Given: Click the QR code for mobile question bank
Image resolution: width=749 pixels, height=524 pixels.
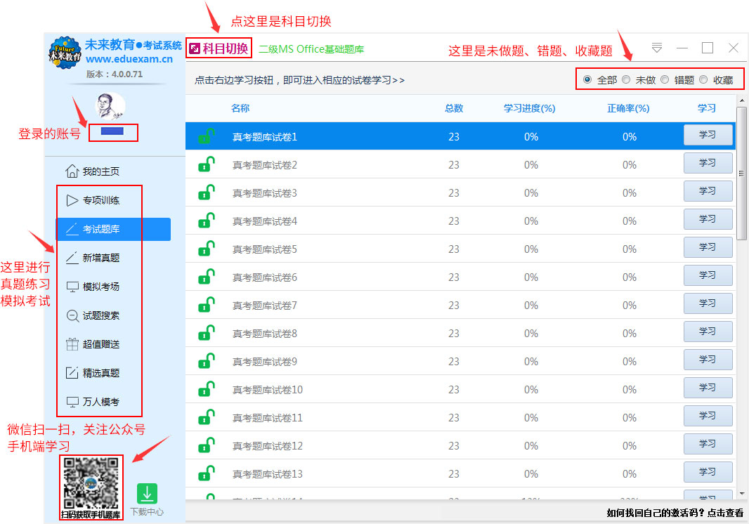Looking at the screenshot, I should (x=91, y=483).
